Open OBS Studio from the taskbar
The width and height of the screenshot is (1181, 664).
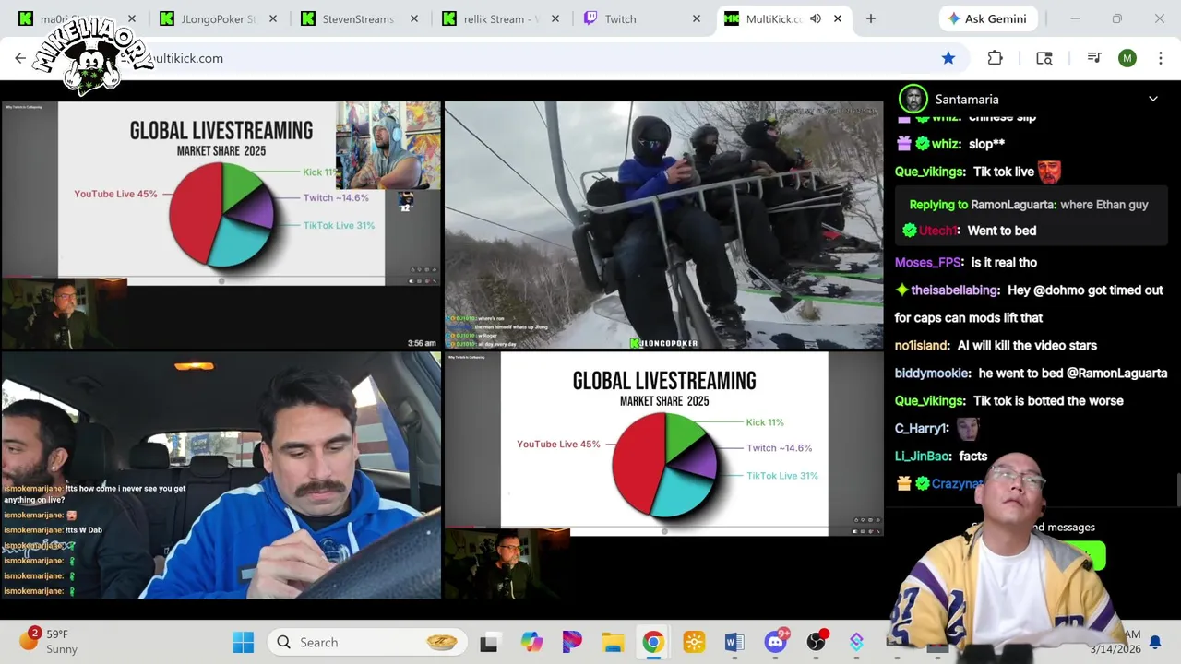click(x=816, y=642)
